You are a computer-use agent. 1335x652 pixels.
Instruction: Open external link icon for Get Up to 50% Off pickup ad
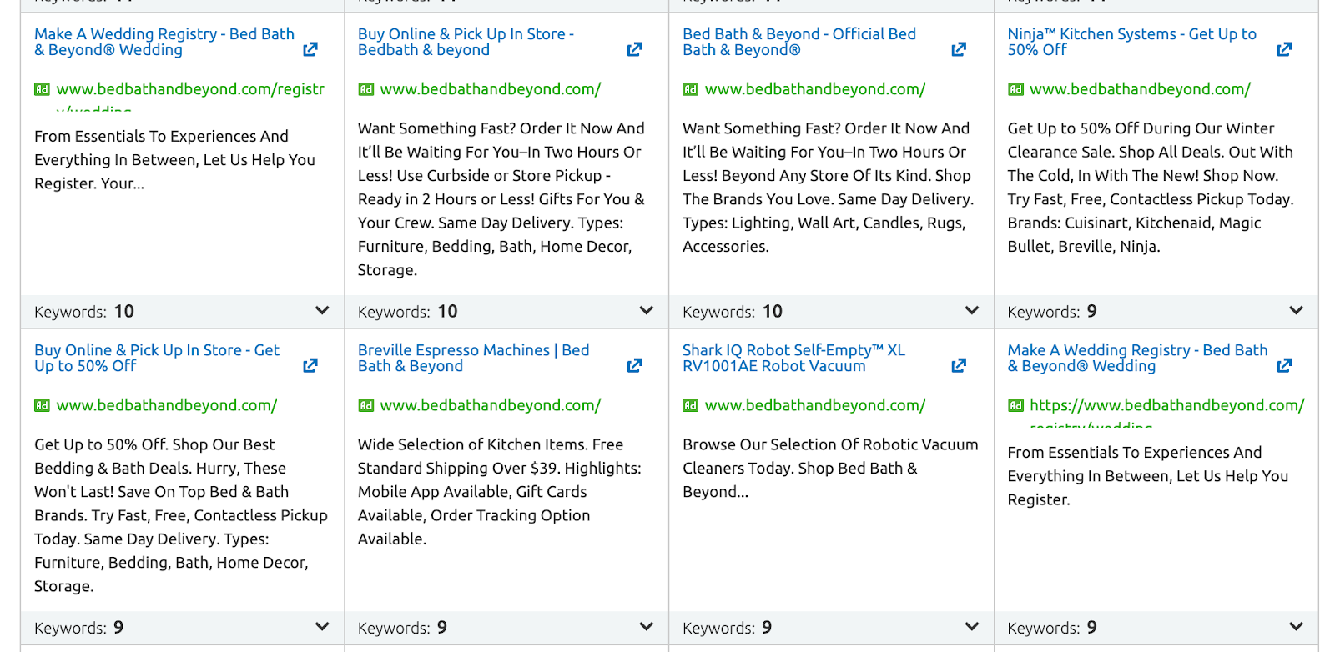pos(310,366)
